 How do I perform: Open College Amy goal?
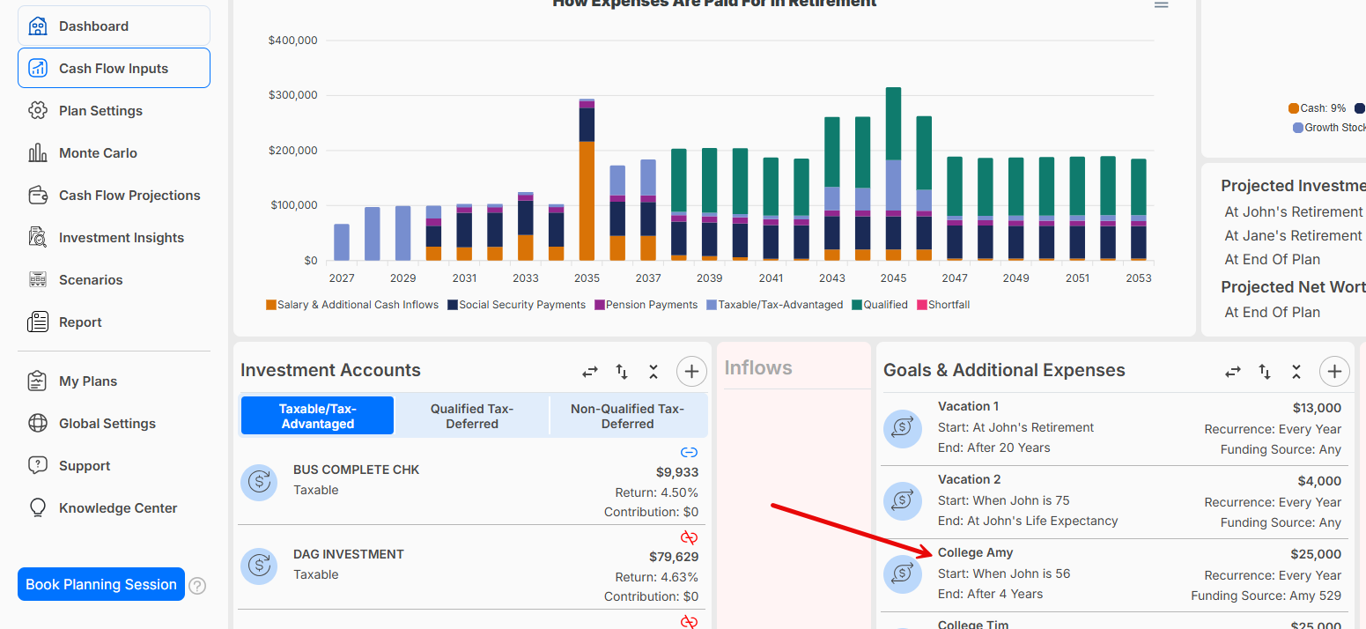[976, 552]
